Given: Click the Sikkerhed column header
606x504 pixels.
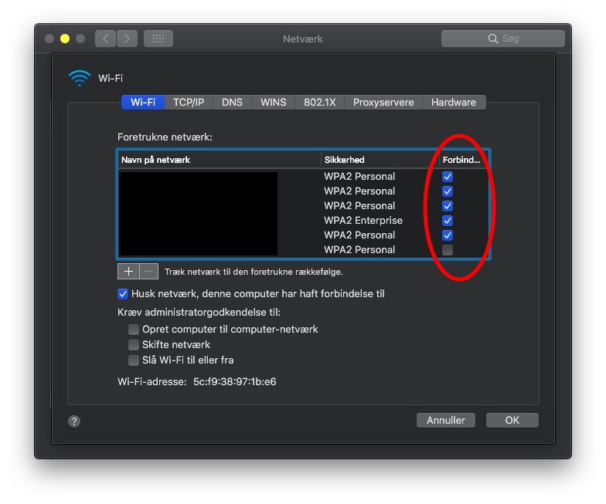Looking at the screenshot, I should pyautogui.click(x=380, y=160).
